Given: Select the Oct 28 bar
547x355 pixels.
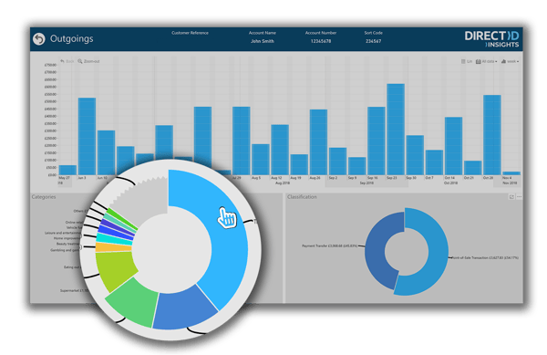Looking at the screenshot, I should 492,135.
